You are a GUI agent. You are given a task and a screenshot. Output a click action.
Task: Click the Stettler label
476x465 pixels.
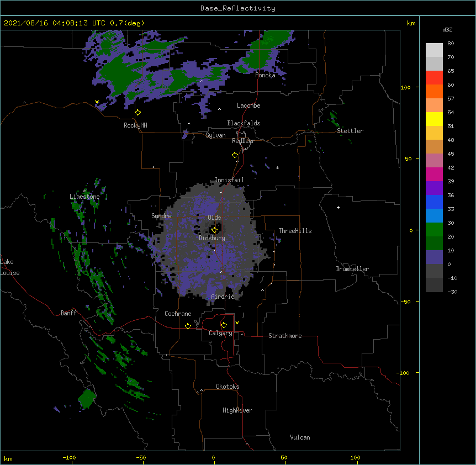point(350,131)
